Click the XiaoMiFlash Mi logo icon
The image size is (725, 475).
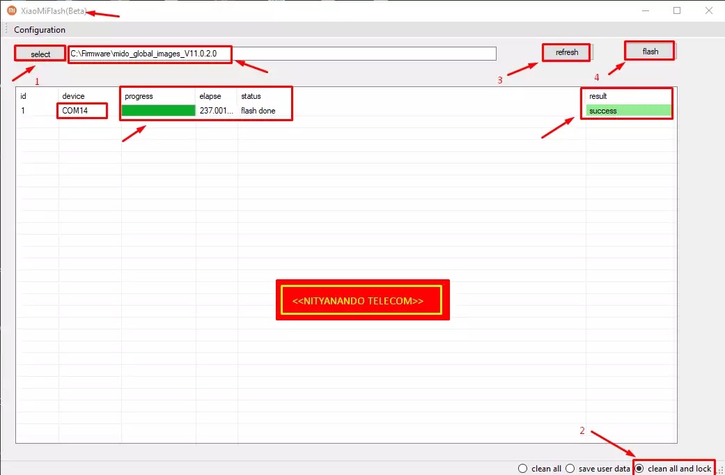tap(11, 10)
